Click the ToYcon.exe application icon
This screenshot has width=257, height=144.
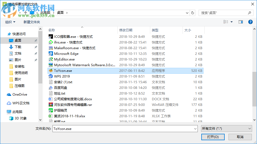tap(51, 71)
